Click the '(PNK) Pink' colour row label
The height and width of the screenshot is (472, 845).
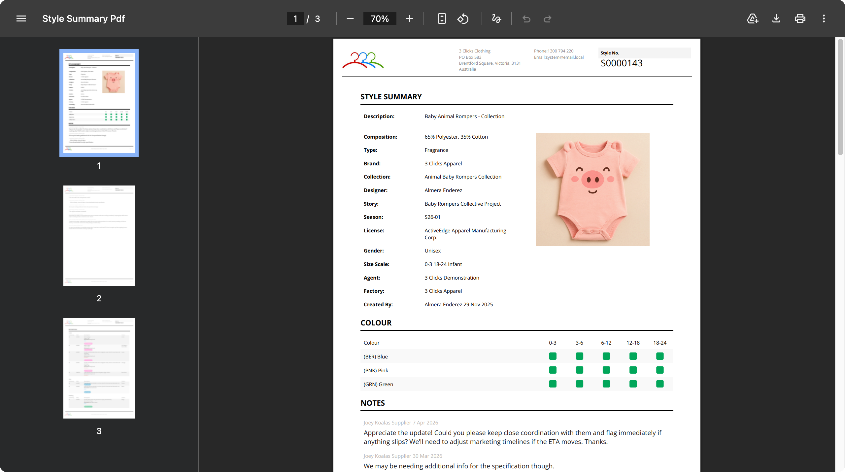pos(376,370)
